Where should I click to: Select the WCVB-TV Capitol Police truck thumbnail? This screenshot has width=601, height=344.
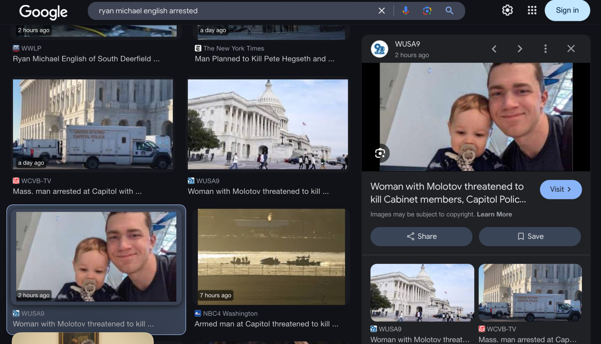coord(93,124)
